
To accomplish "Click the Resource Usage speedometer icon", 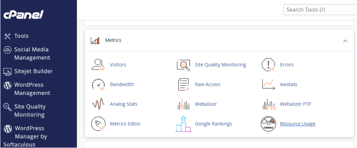I will pyautogui.click(x=268, y=124).
